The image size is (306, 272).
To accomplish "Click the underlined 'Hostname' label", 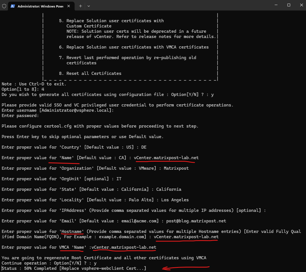I will (72, 232).
